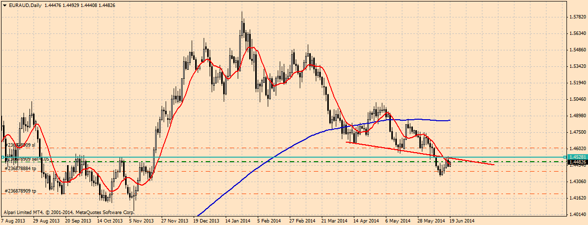588x225 pixels.
Task: Click the EURAUD,Daily chart title text
Action: click(25, 4)
